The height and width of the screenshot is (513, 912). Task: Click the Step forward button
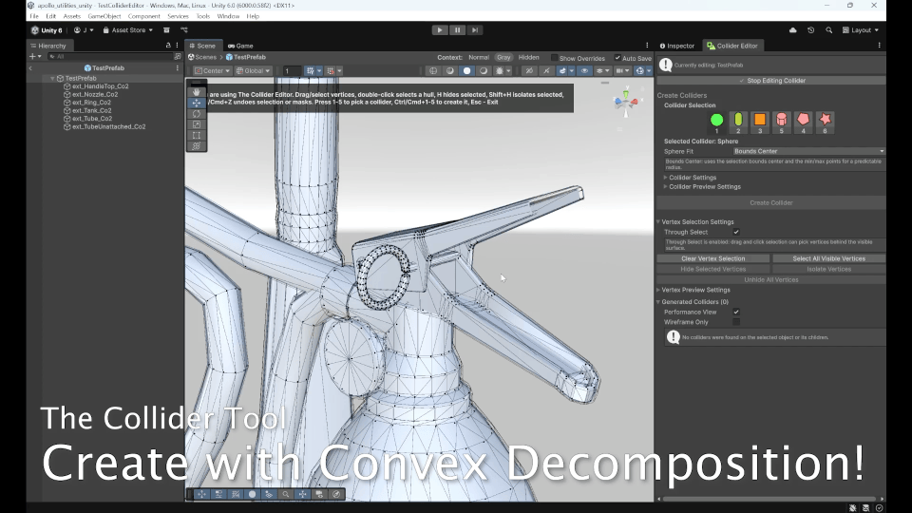click(475, 30)
